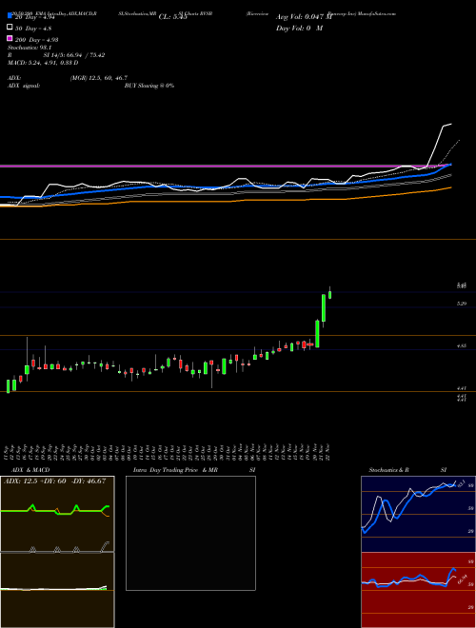Click the 'CL: 5.45' closing price text
The image size is (476, 628).
click(x=172, y=17)
